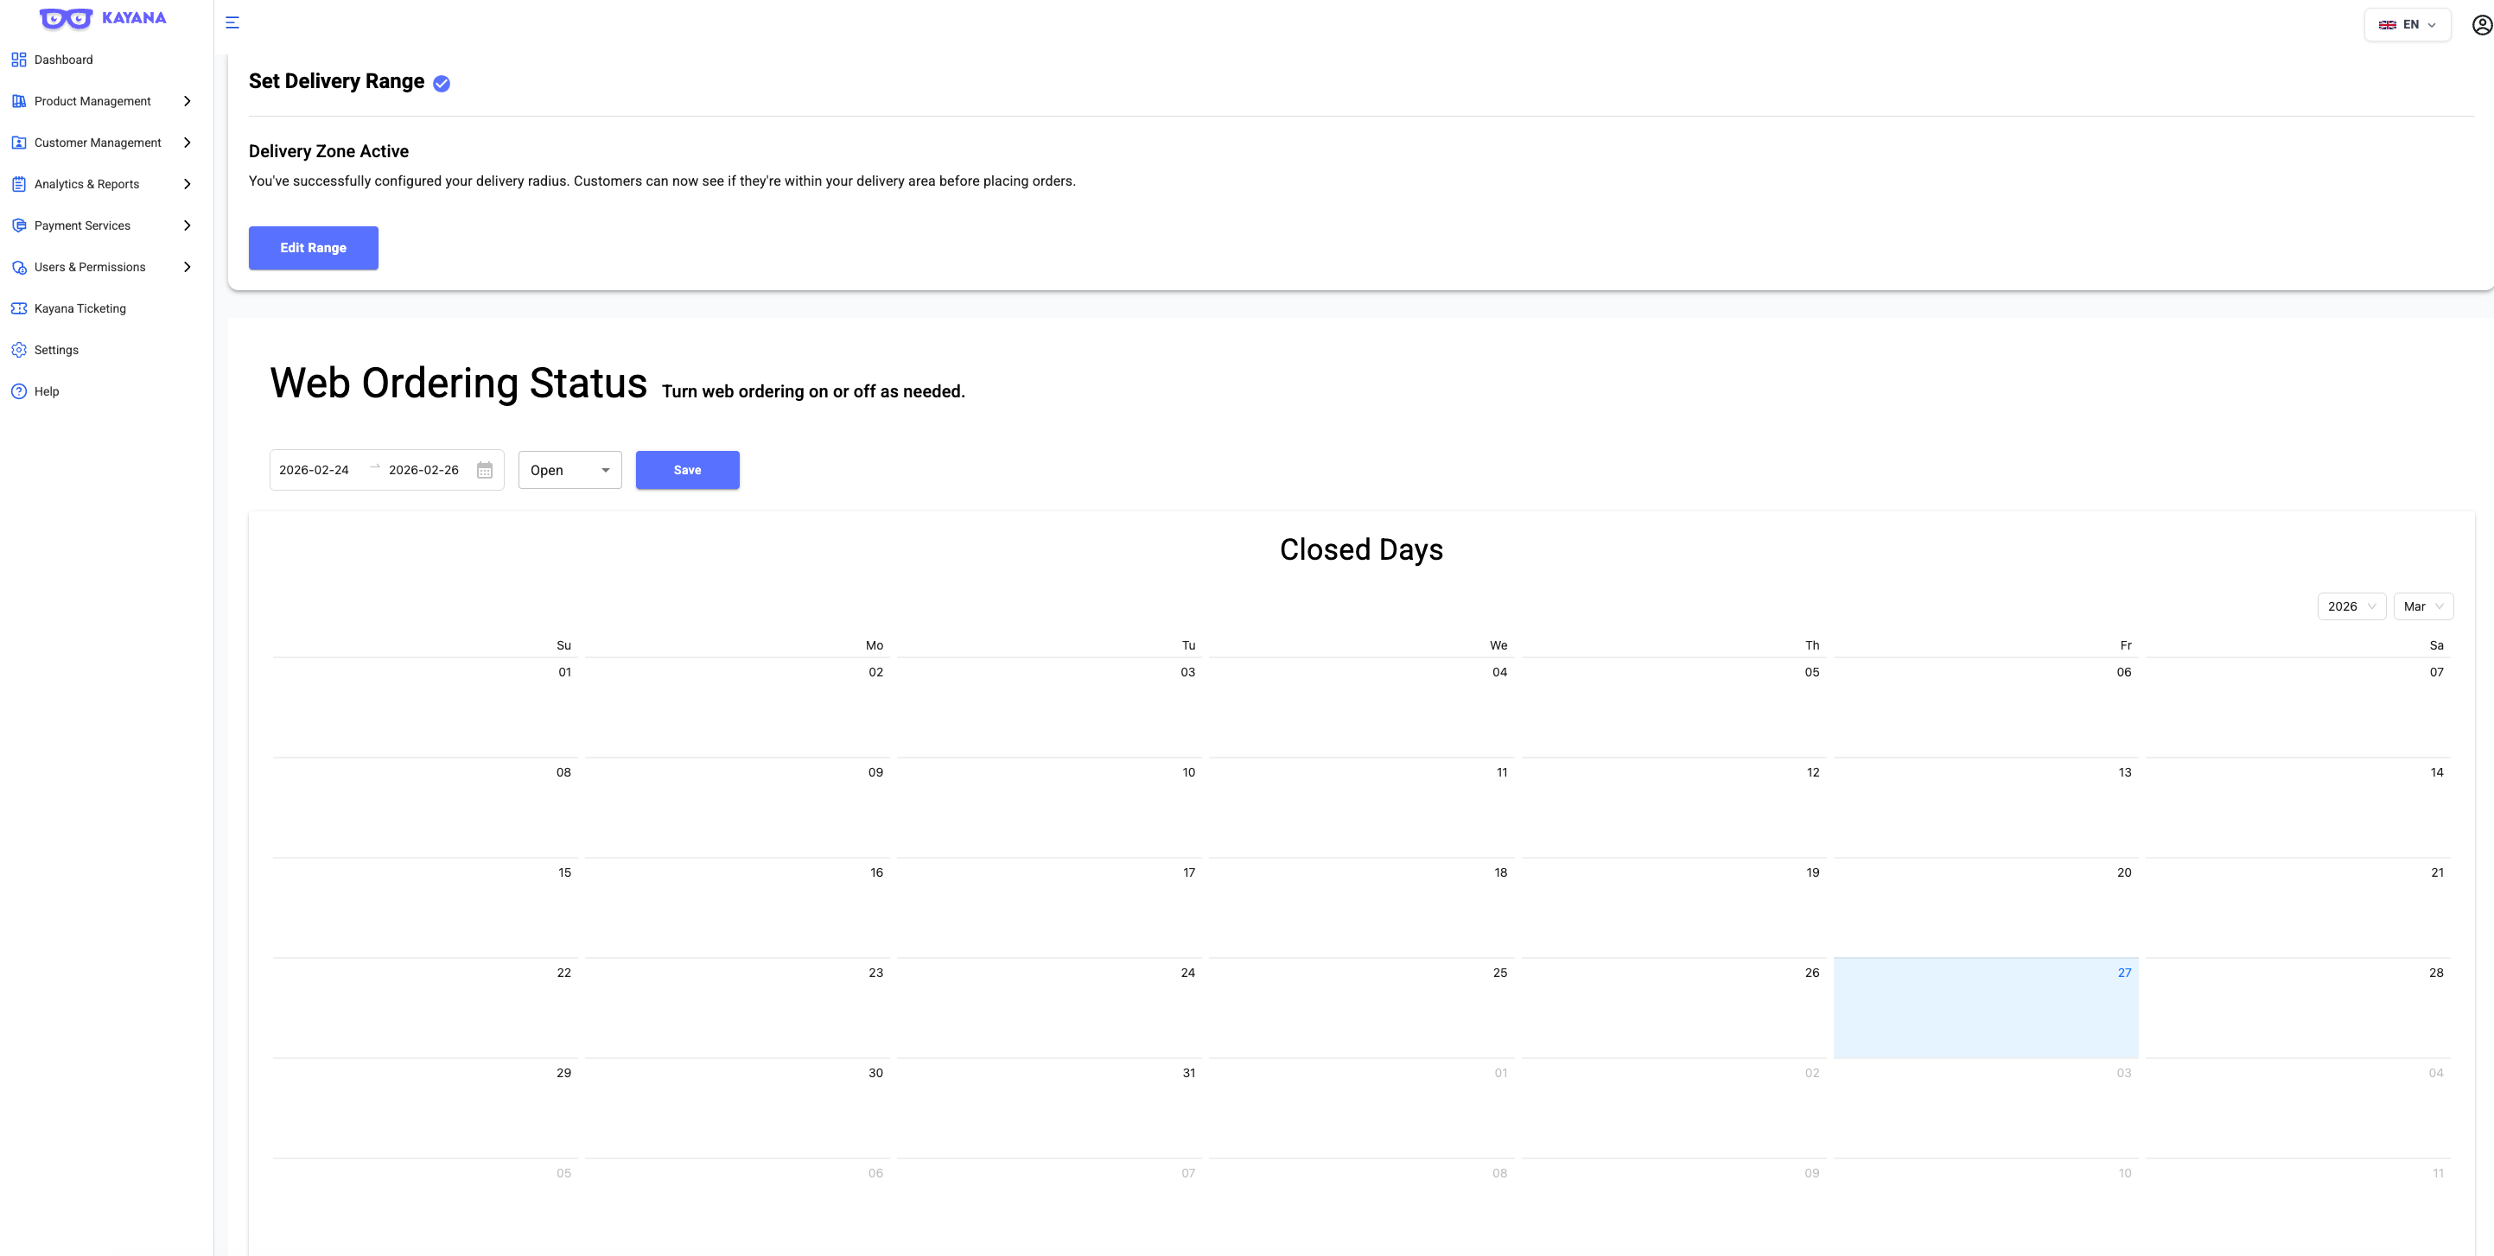Image resolution: width=2494 pixels, height=1256 pixels.
Task: Select day 14 Saturday in calendar
Action: coord(2298,807)
